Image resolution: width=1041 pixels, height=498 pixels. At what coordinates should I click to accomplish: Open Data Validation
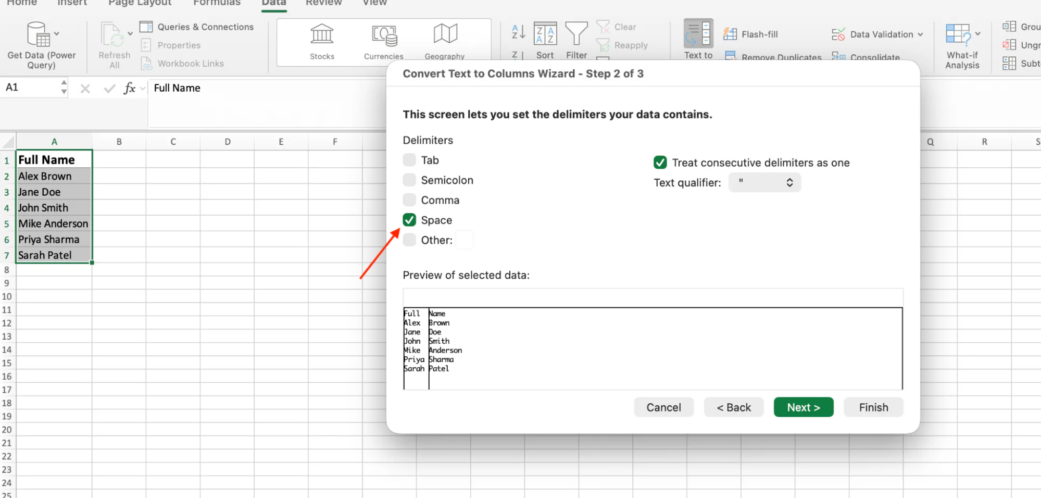[x=872, y=34]
